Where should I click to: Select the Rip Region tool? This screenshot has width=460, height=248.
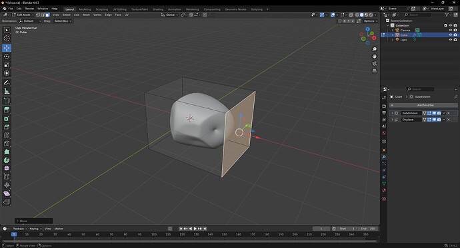tap(7, 202)
